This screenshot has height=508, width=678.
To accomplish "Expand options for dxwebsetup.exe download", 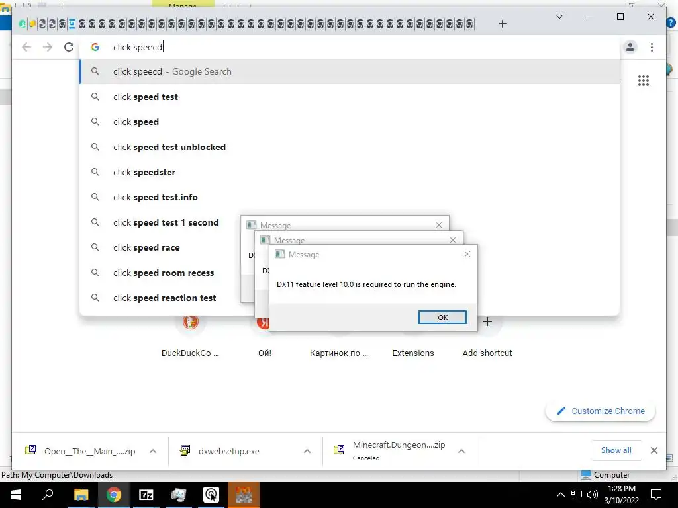I will point(307,451).
